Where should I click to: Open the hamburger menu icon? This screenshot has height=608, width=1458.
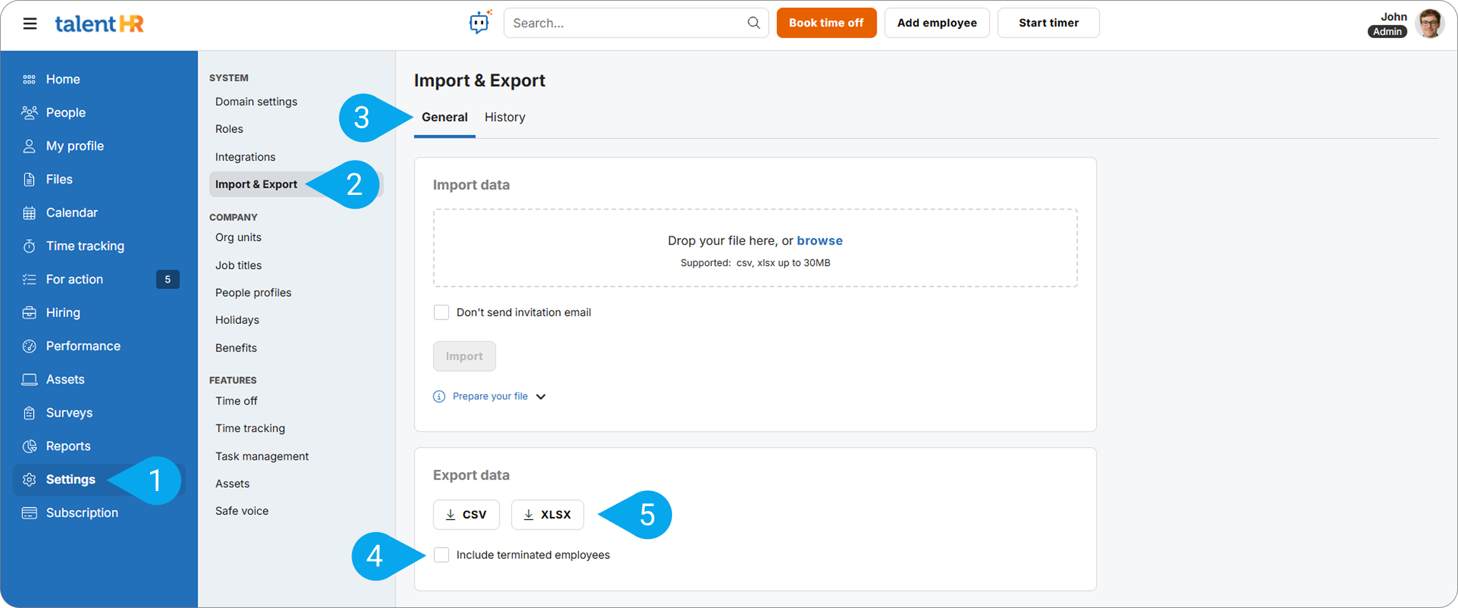[x=30, y=24]
